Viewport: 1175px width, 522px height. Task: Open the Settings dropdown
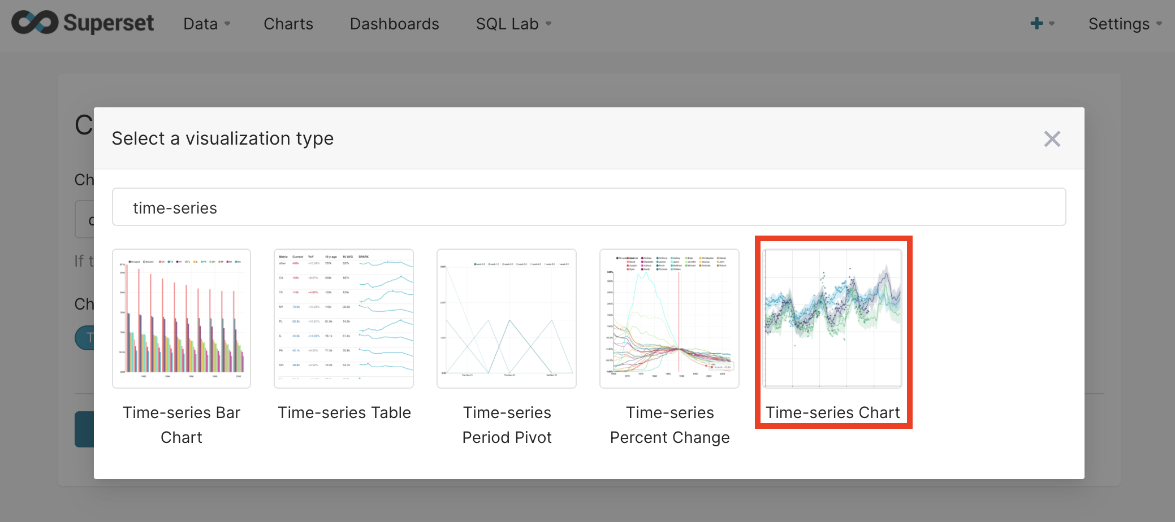(1124, 24)
